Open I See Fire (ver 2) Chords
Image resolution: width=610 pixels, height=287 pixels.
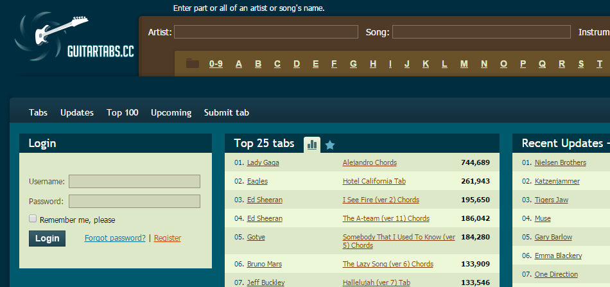(x=381, y=200)
